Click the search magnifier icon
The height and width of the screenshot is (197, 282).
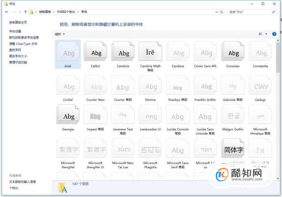(273, 12)
